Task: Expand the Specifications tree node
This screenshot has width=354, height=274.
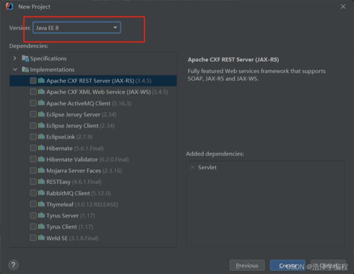Action: [x=15, y=58]
